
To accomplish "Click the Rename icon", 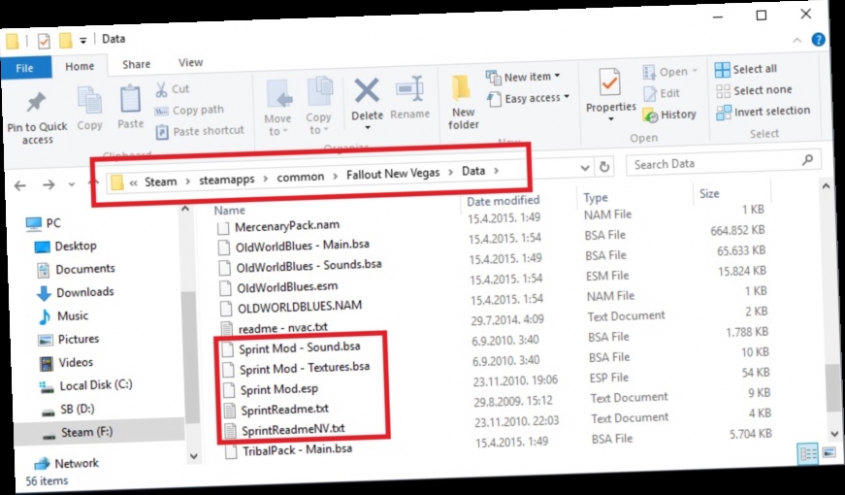I will [410, 89].
